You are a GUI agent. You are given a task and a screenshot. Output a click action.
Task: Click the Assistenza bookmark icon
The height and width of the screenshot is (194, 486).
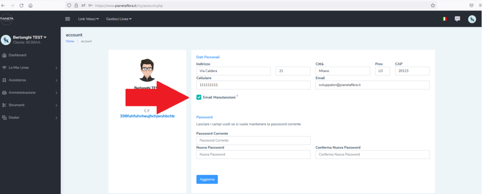tap(4, 80)
